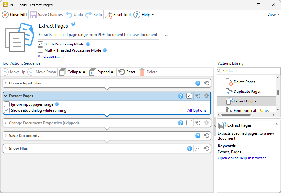Reset the Save Documents step
Image resolution: width=281 pixels, height=193 pixels.
click(207, 136)
